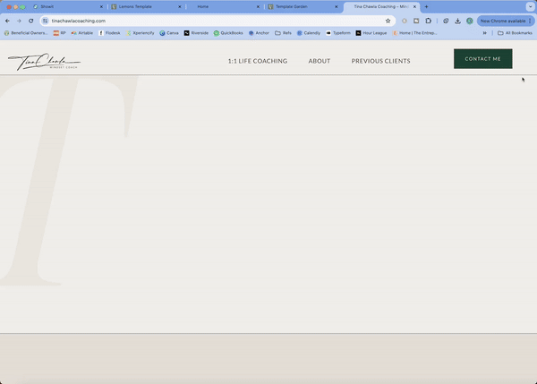View site information icon in address bar

(x=46, y=21)
